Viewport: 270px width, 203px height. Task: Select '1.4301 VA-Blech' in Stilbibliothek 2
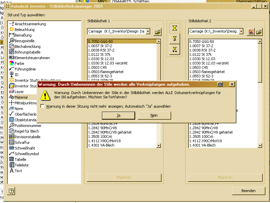[202, 145]
